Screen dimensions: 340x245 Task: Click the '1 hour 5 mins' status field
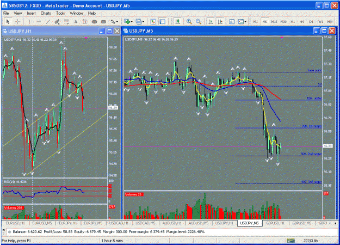point(112,241)
